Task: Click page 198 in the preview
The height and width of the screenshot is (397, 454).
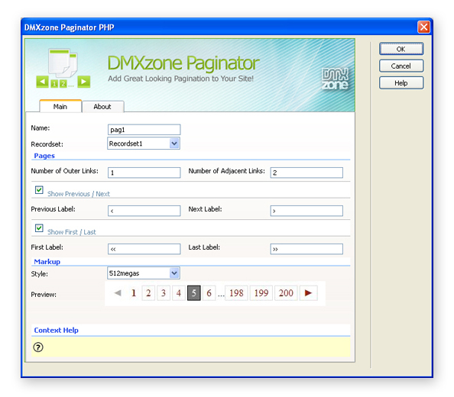Action: coord(236,293)
